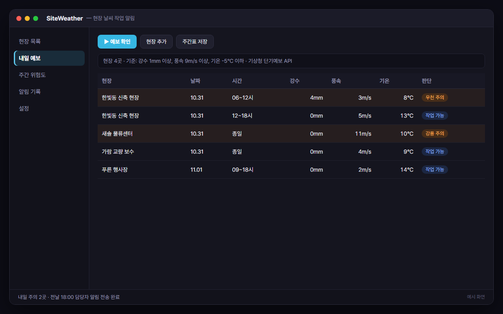Open 설정 in the sidebar
The height and width of the screenshot is (314, 503).
pyautogui.click(x=49, y=108)
